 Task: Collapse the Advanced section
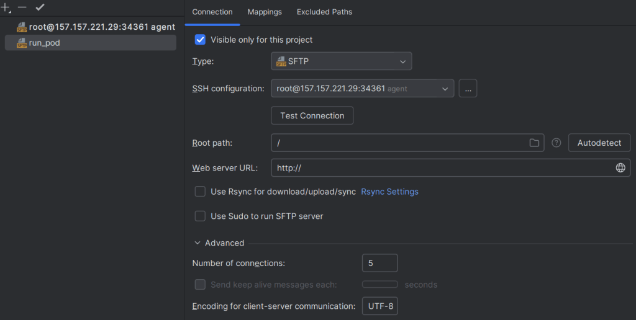(x=198, y=243)
